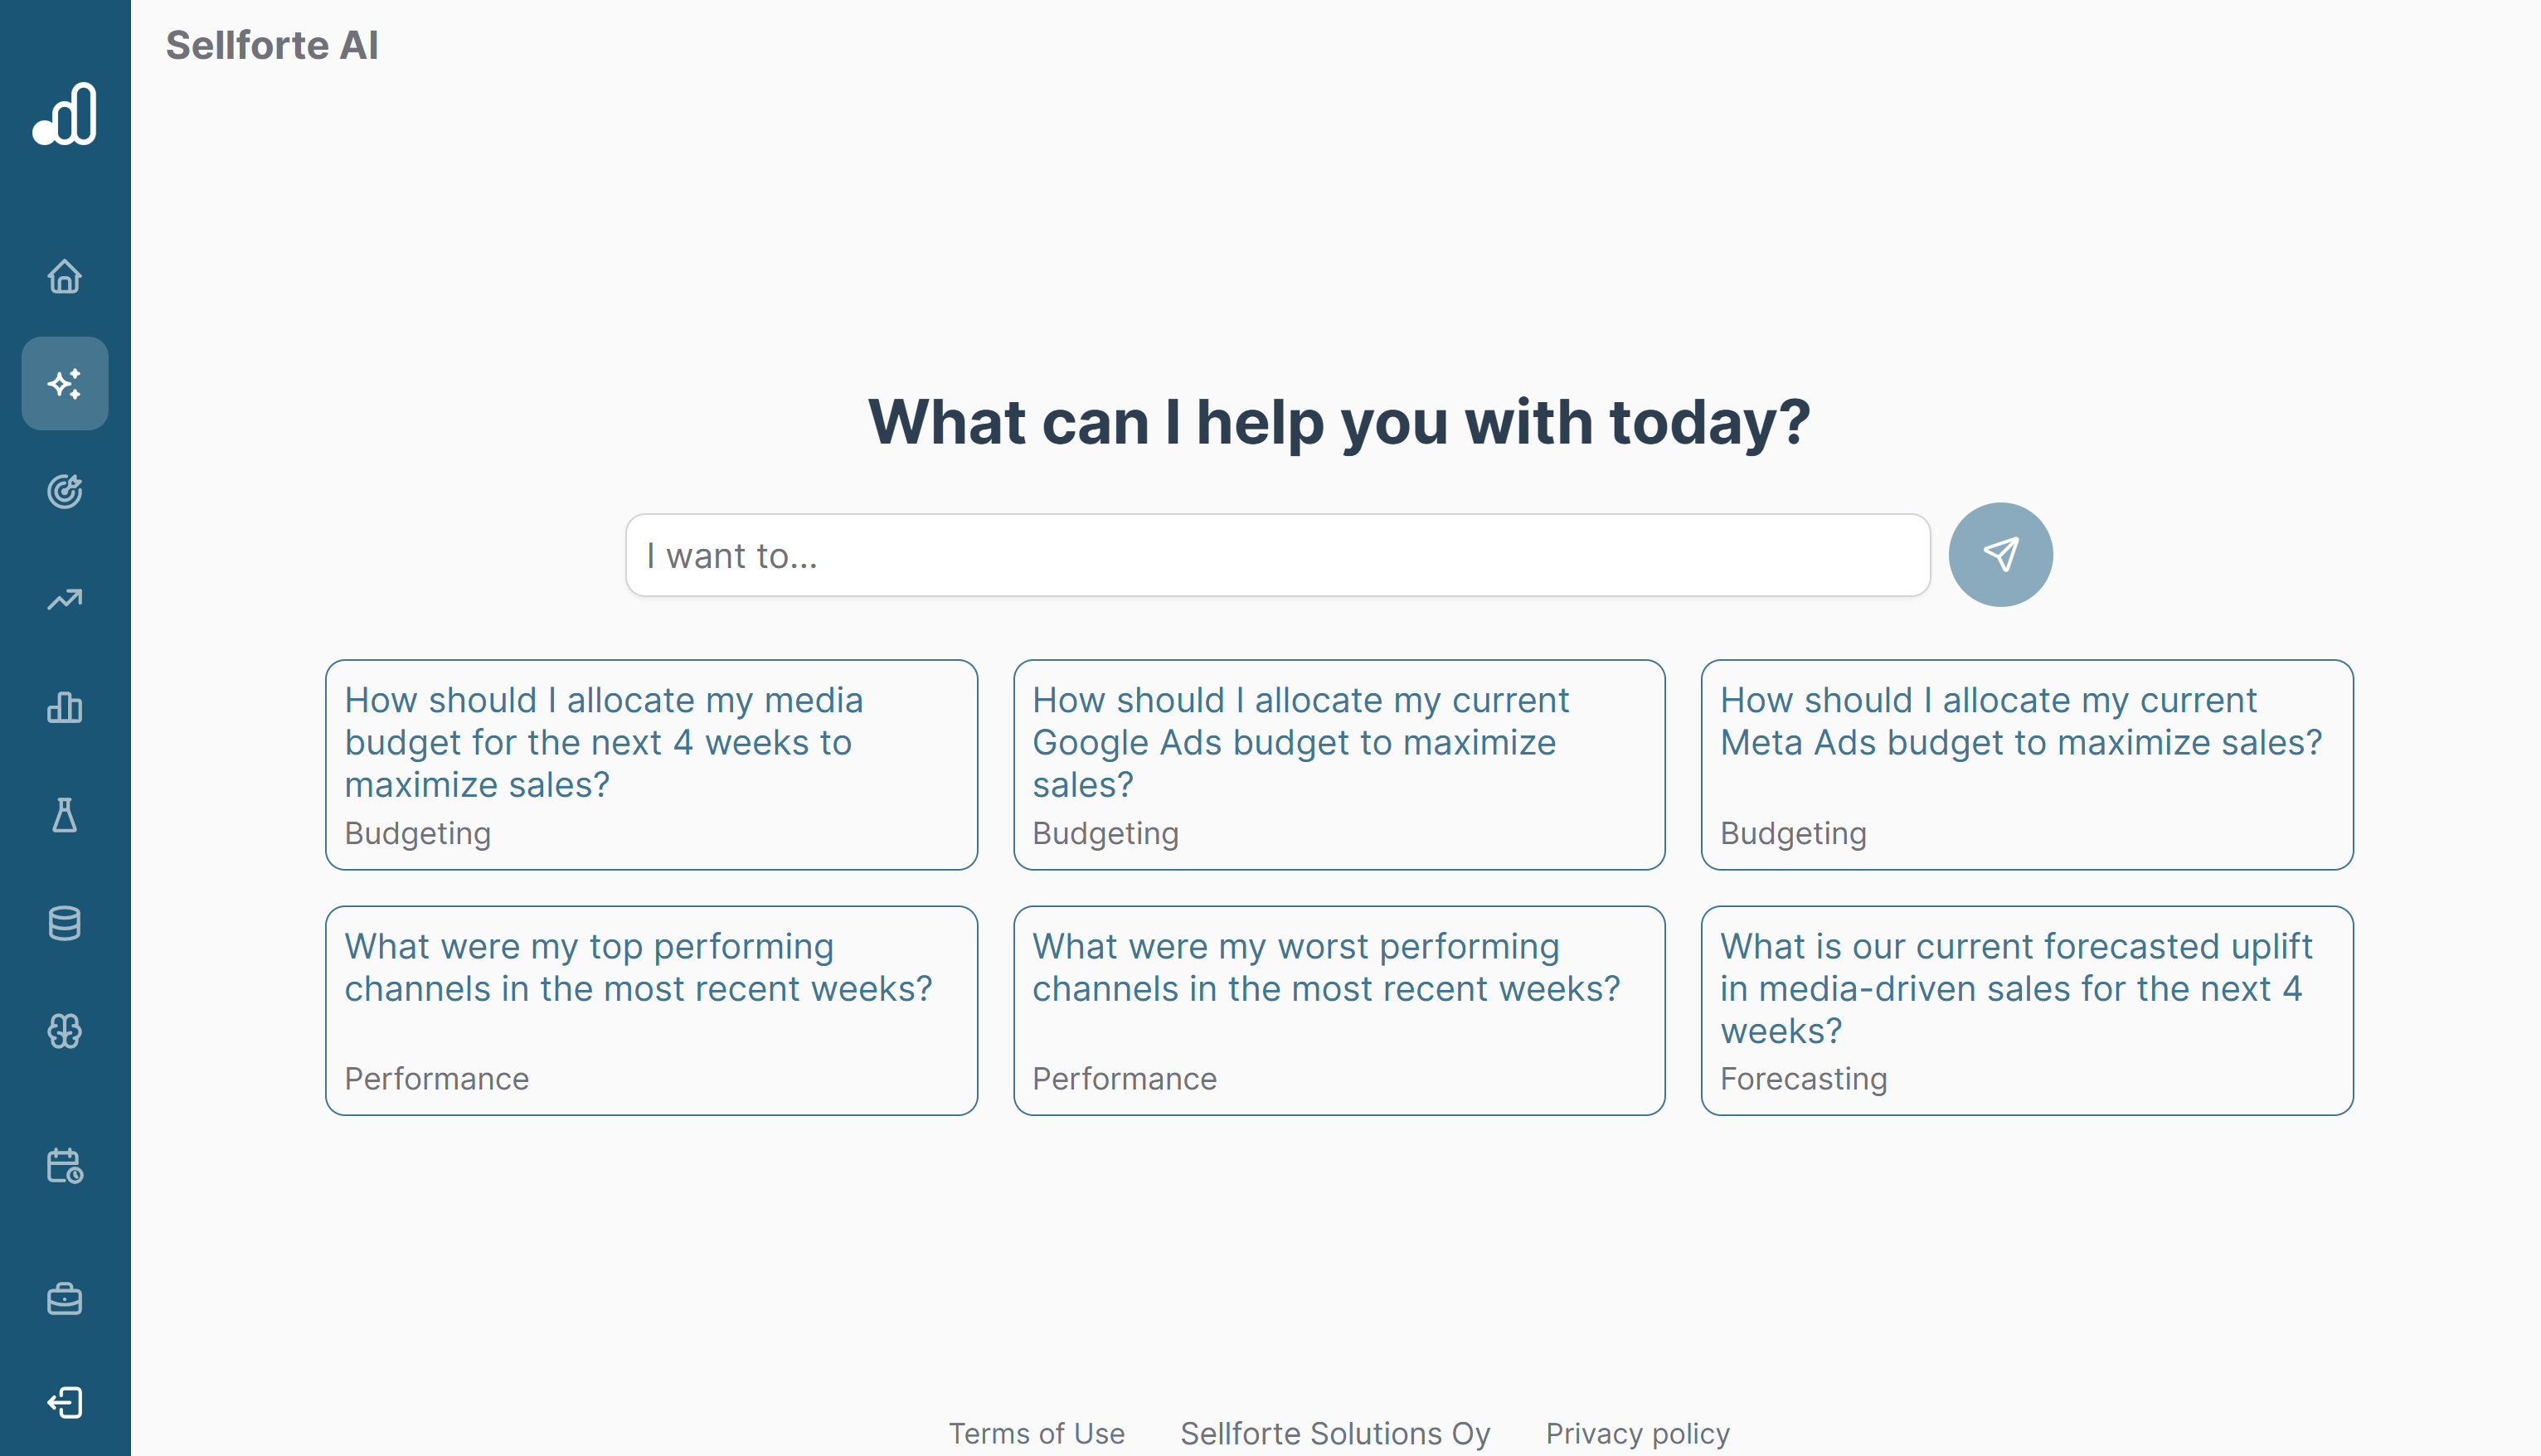The height and width of the screenshot is (1456, 2541).
Task: Open the Home icon in the sidebar
Action: tap(64, 277)
